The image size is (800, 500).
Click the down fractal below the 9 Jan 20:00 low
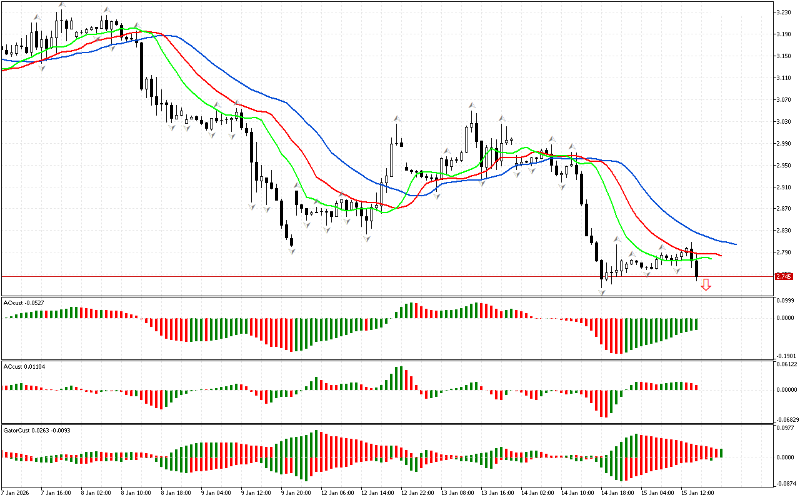pyautogui.click(x=291, y=251)
